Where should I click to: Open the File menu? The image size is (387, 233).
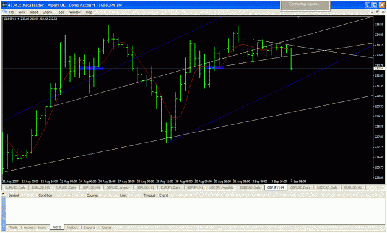tap(11, 12)
